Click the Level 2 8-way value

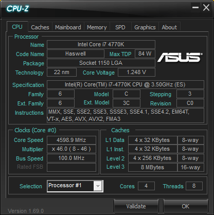coord(190,158)
